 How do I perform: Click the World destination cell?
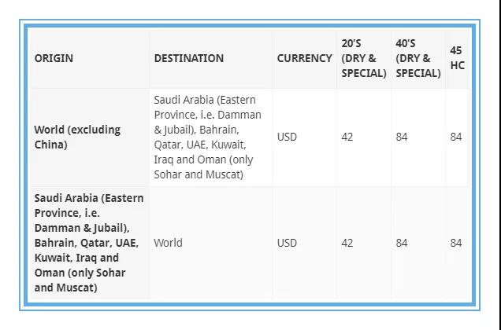click(168, 243)
